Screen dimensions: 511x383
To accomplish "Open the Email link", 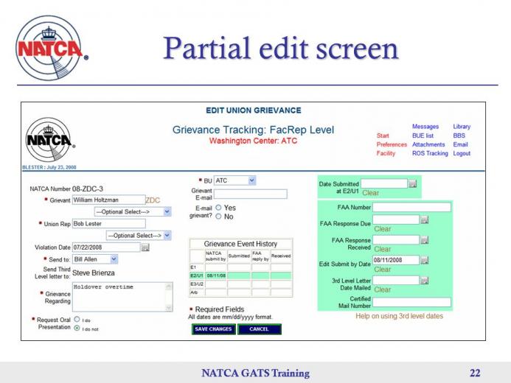I will pyautogui.click(x=460, y=144).
